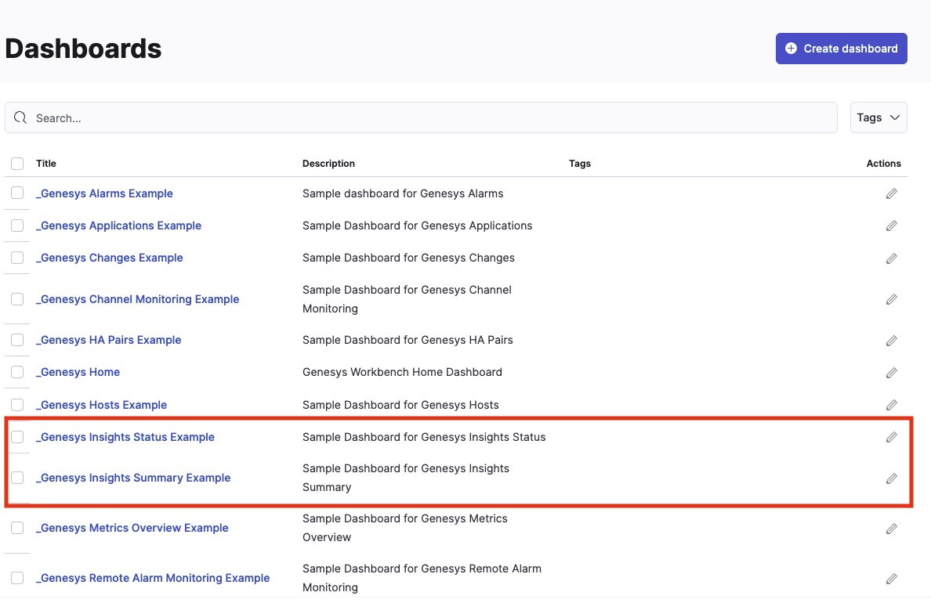Image resolution: width=931 pixels, height=603 pixels.
Task: Open _Genesys Remote Alarm Monitoring Example link
Action: pyautogui.click(x=153, y=578)
